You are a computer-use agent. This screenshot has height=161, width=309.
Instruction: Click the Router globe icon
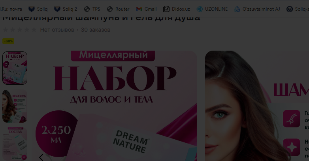110,9
